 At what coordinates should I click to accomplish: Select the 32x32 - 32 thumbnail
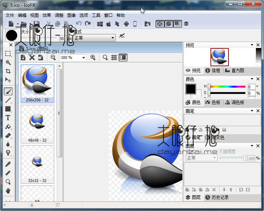point(37,164)
